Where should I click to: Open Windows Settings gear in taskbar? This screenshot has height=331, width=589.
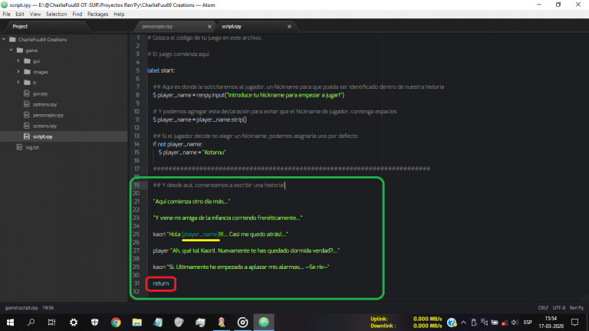coord(74,322)
